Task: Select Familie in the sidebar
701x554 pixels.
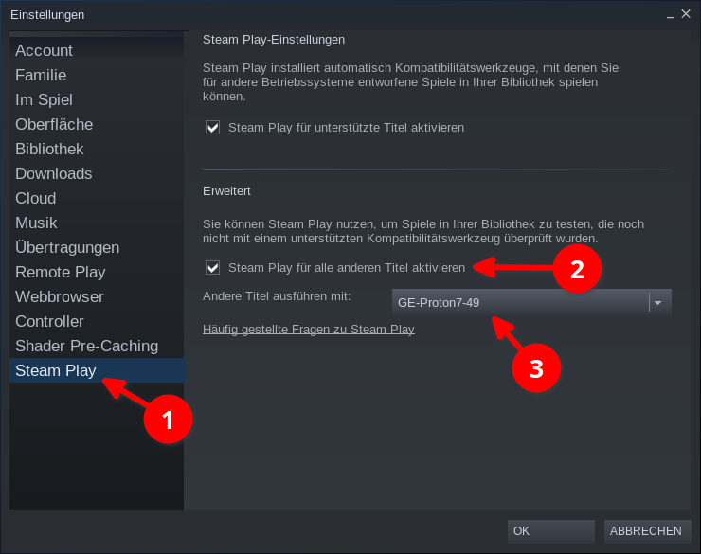Action: click(x=41, y=75)
